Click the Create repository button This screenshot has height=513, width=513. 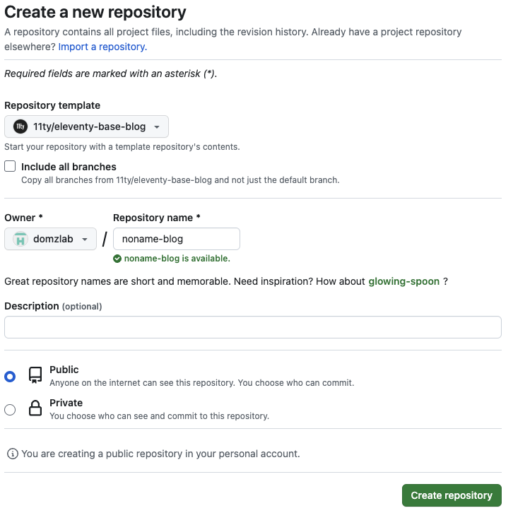pos(452,495)
